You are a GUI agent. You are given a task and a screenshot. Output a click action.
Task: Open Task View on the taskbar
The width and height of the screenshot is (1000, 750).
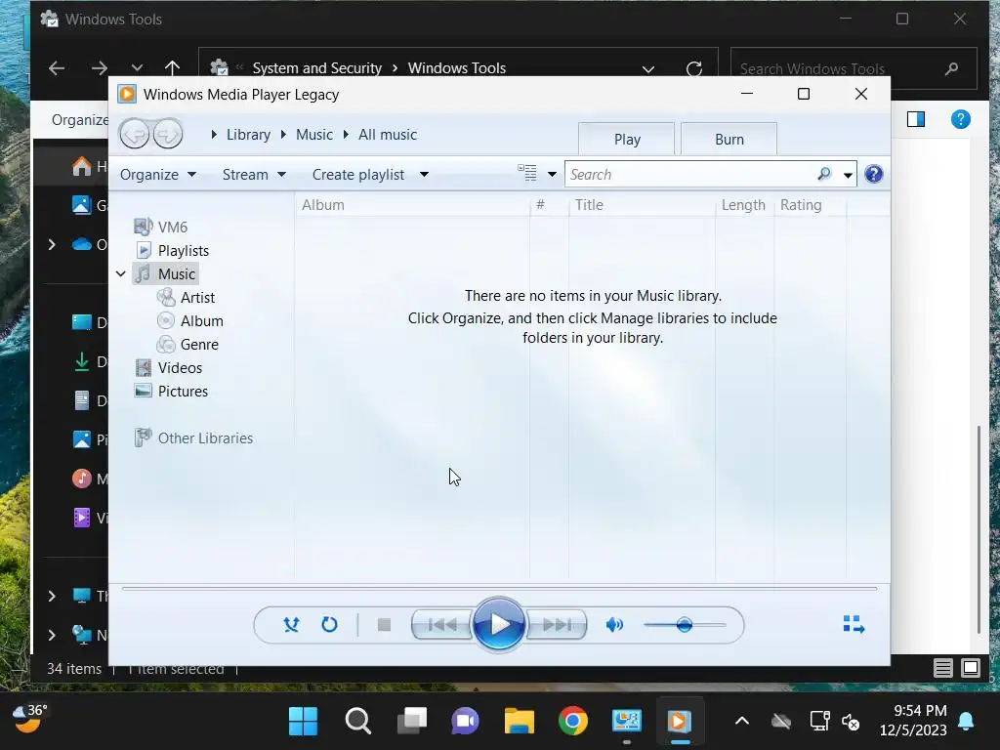click(x=412, y=722)
